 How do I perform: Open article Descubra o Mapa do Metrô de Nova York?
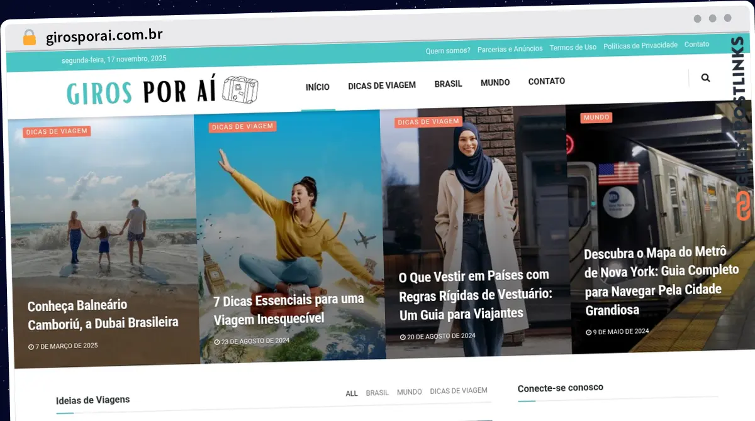(661, 281)
